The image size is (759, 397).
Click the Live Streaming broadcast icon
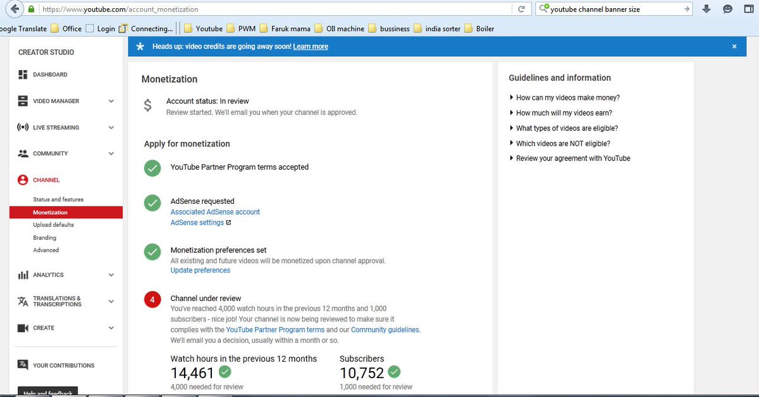23,127
